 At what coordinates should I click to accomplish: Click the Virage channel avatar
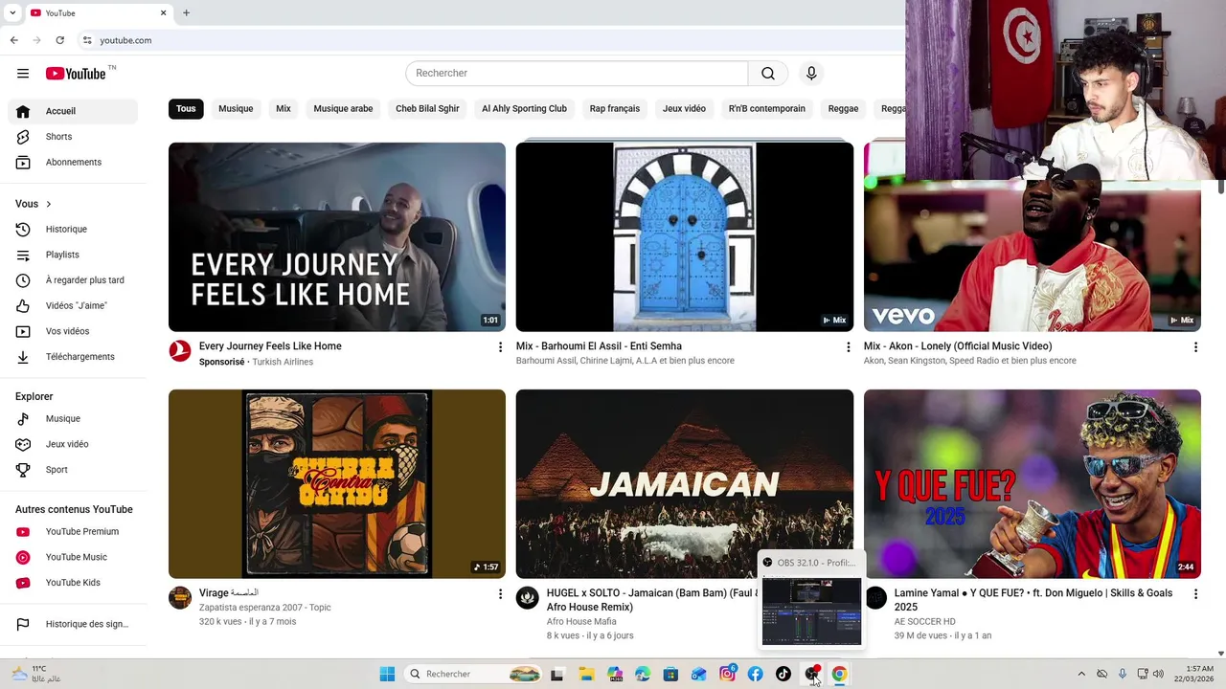180,598
